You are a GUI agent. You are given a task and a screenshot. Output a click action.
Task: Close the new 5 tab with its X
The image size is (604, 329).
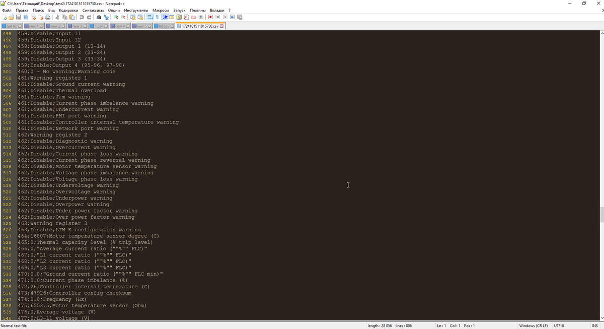click(x=150, y=26)
